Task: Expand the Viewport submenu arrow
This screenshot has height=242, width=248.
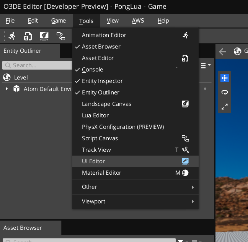Action: click(x=193, y=201)
